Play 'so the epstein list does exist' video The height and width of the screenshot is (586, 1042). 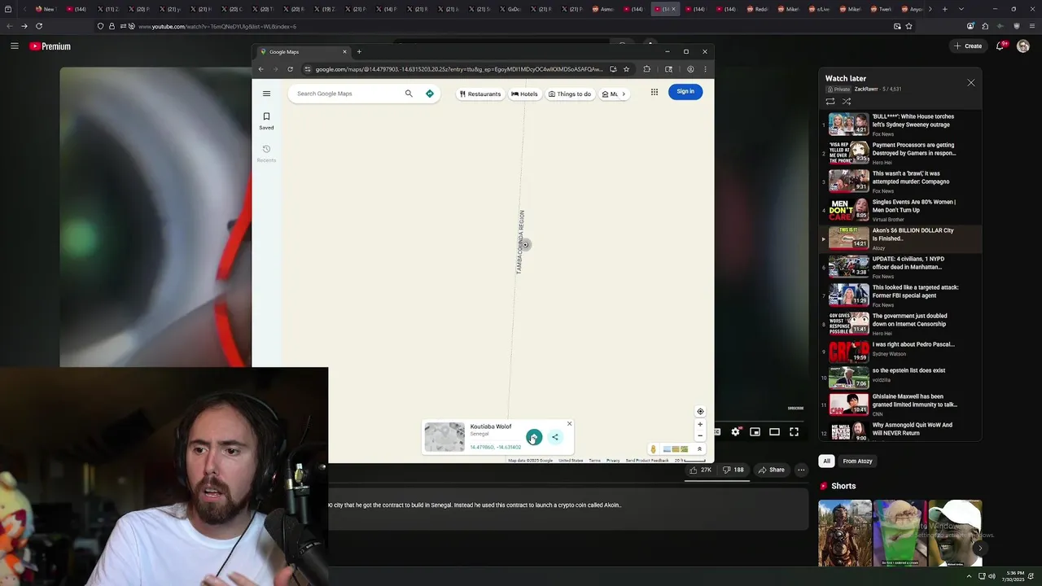pyautogui.click(x=901, y=377)
